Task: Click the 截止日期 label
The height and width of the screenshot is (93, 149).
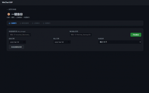Action: pyautogui.click(x=56, y=39)
